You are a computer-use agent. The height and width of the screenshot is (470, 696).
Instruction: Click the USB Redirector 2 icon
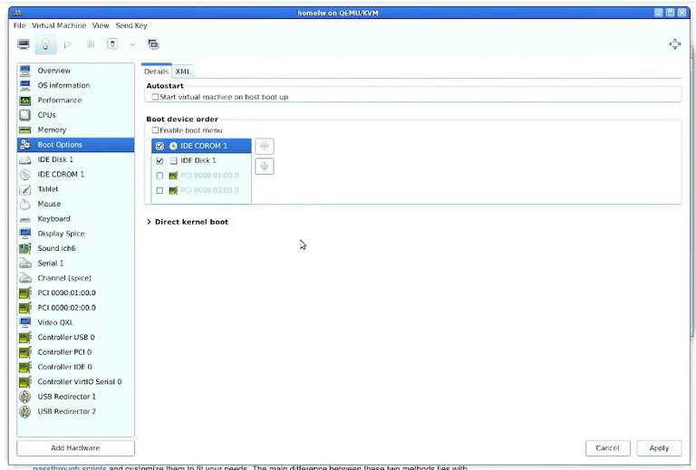point(25,411)
